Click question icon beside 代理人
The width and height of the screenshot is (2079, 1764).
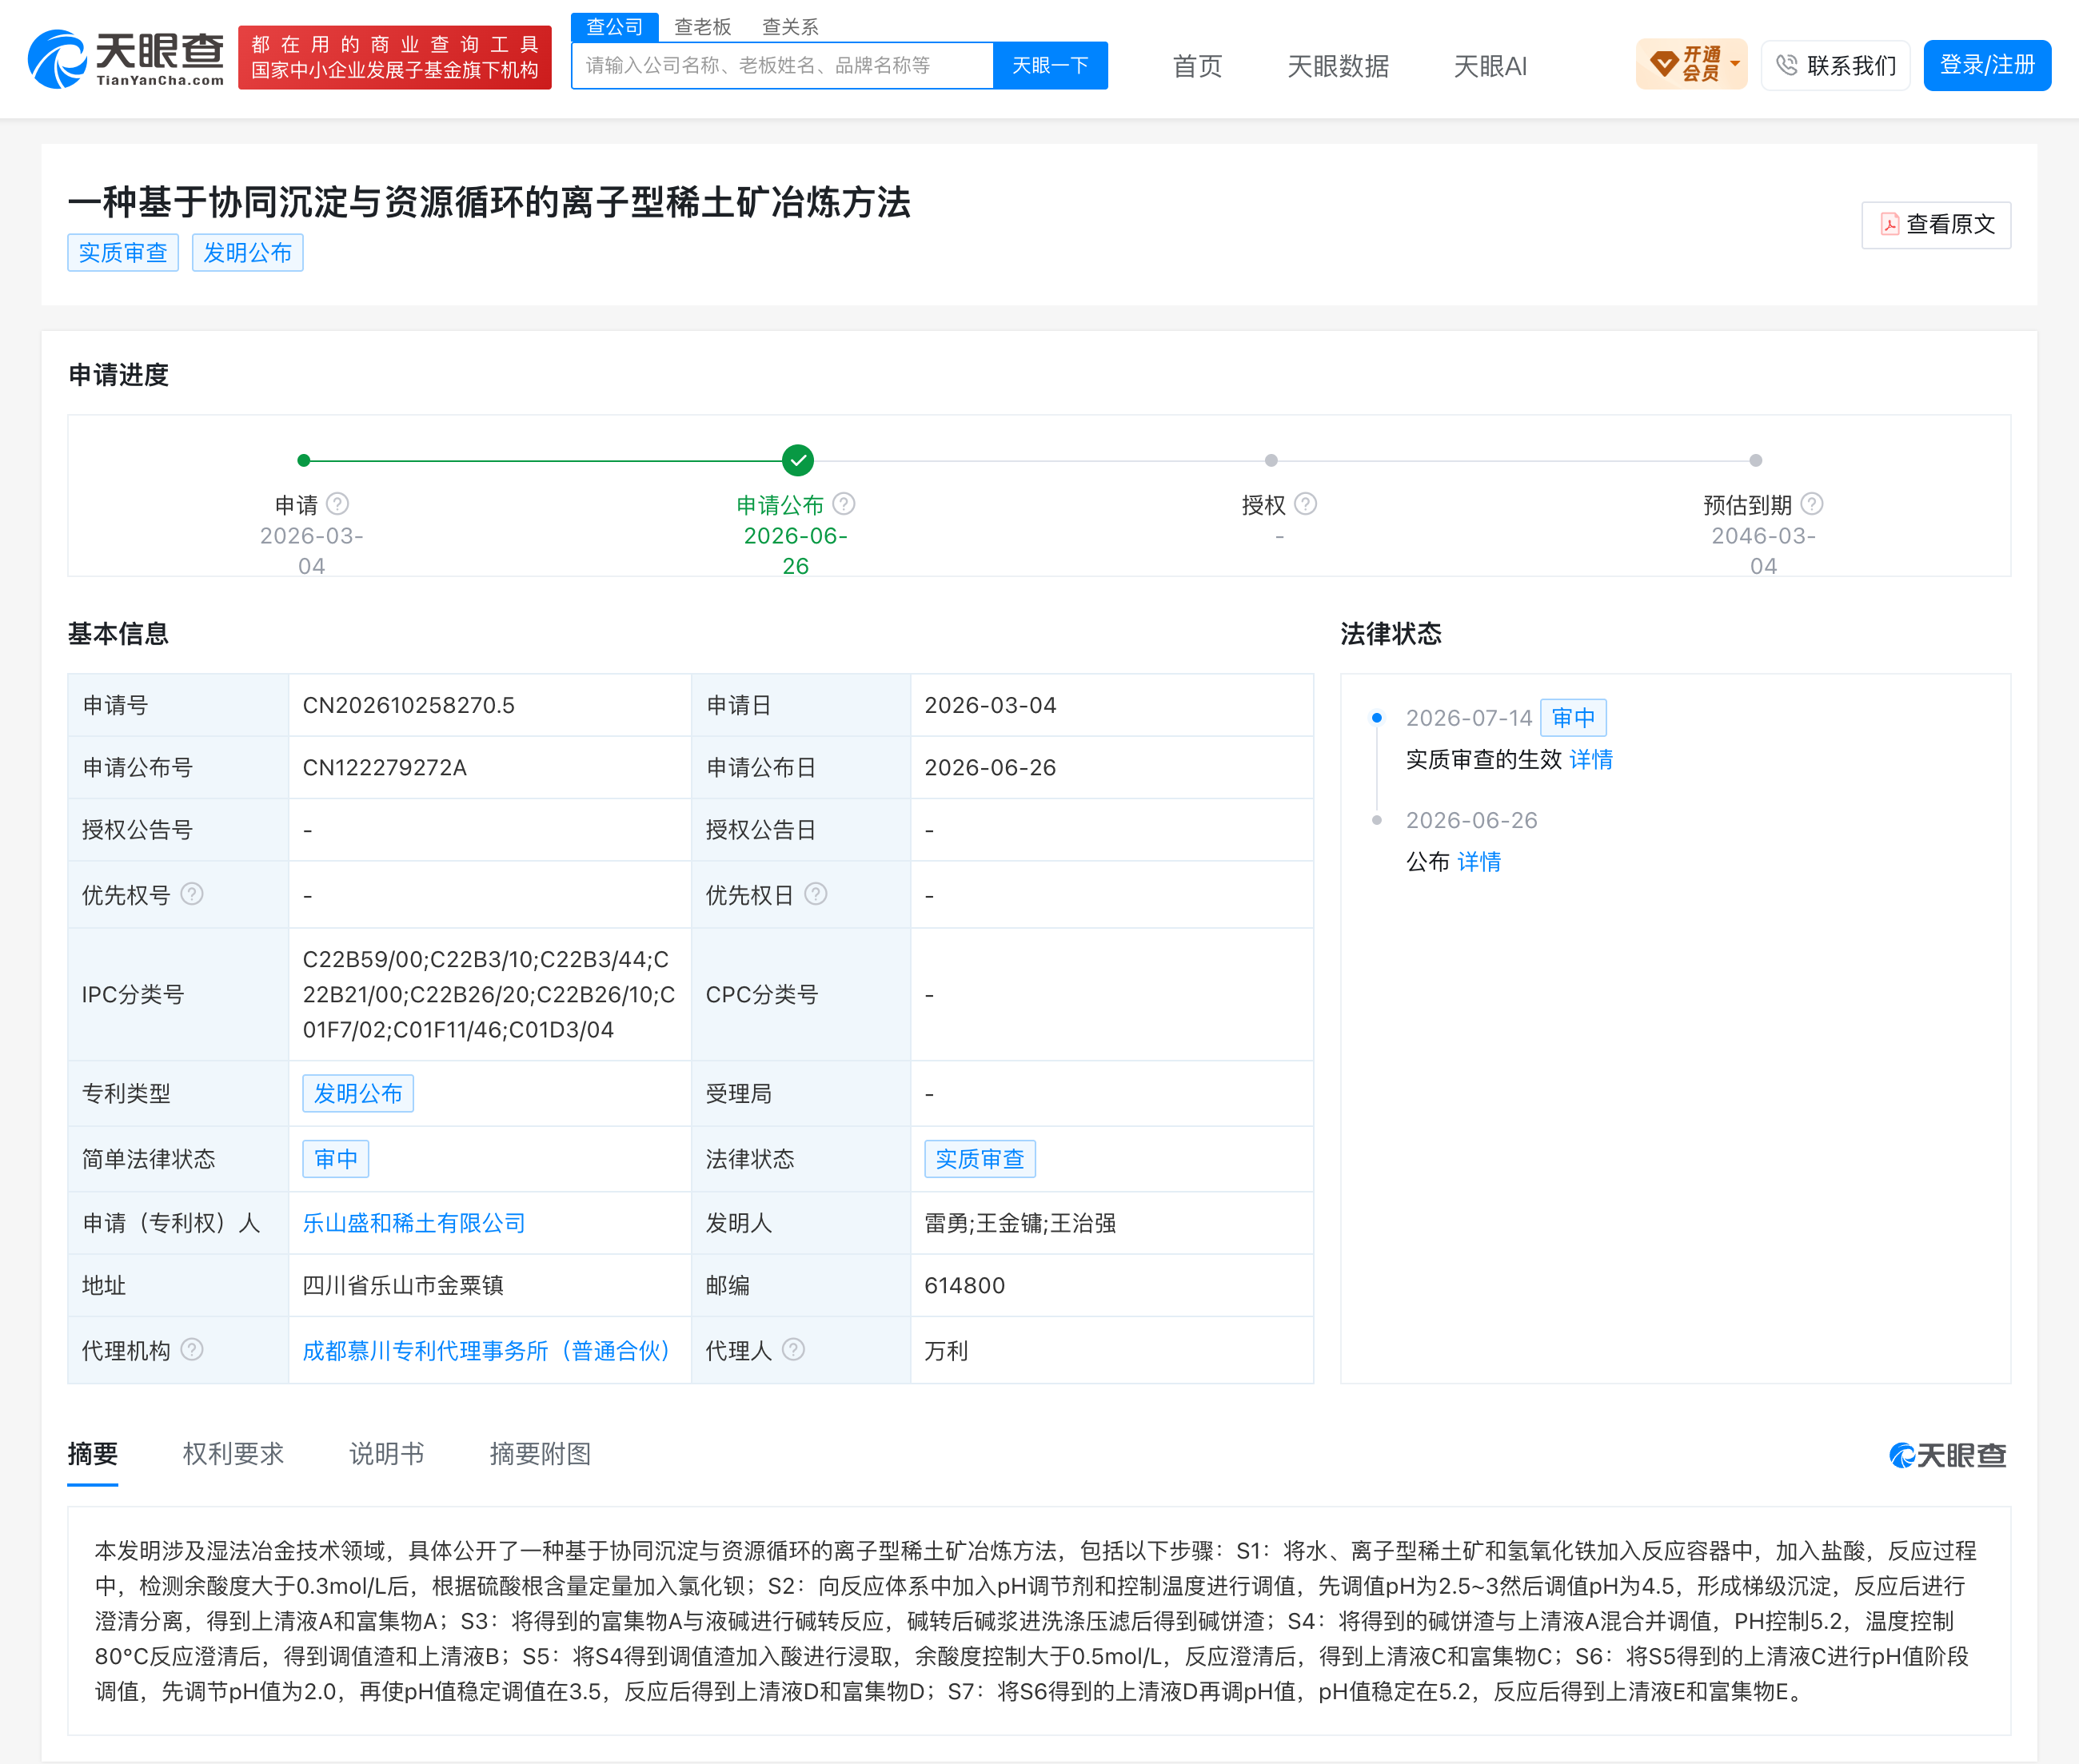coord(793,1350)
